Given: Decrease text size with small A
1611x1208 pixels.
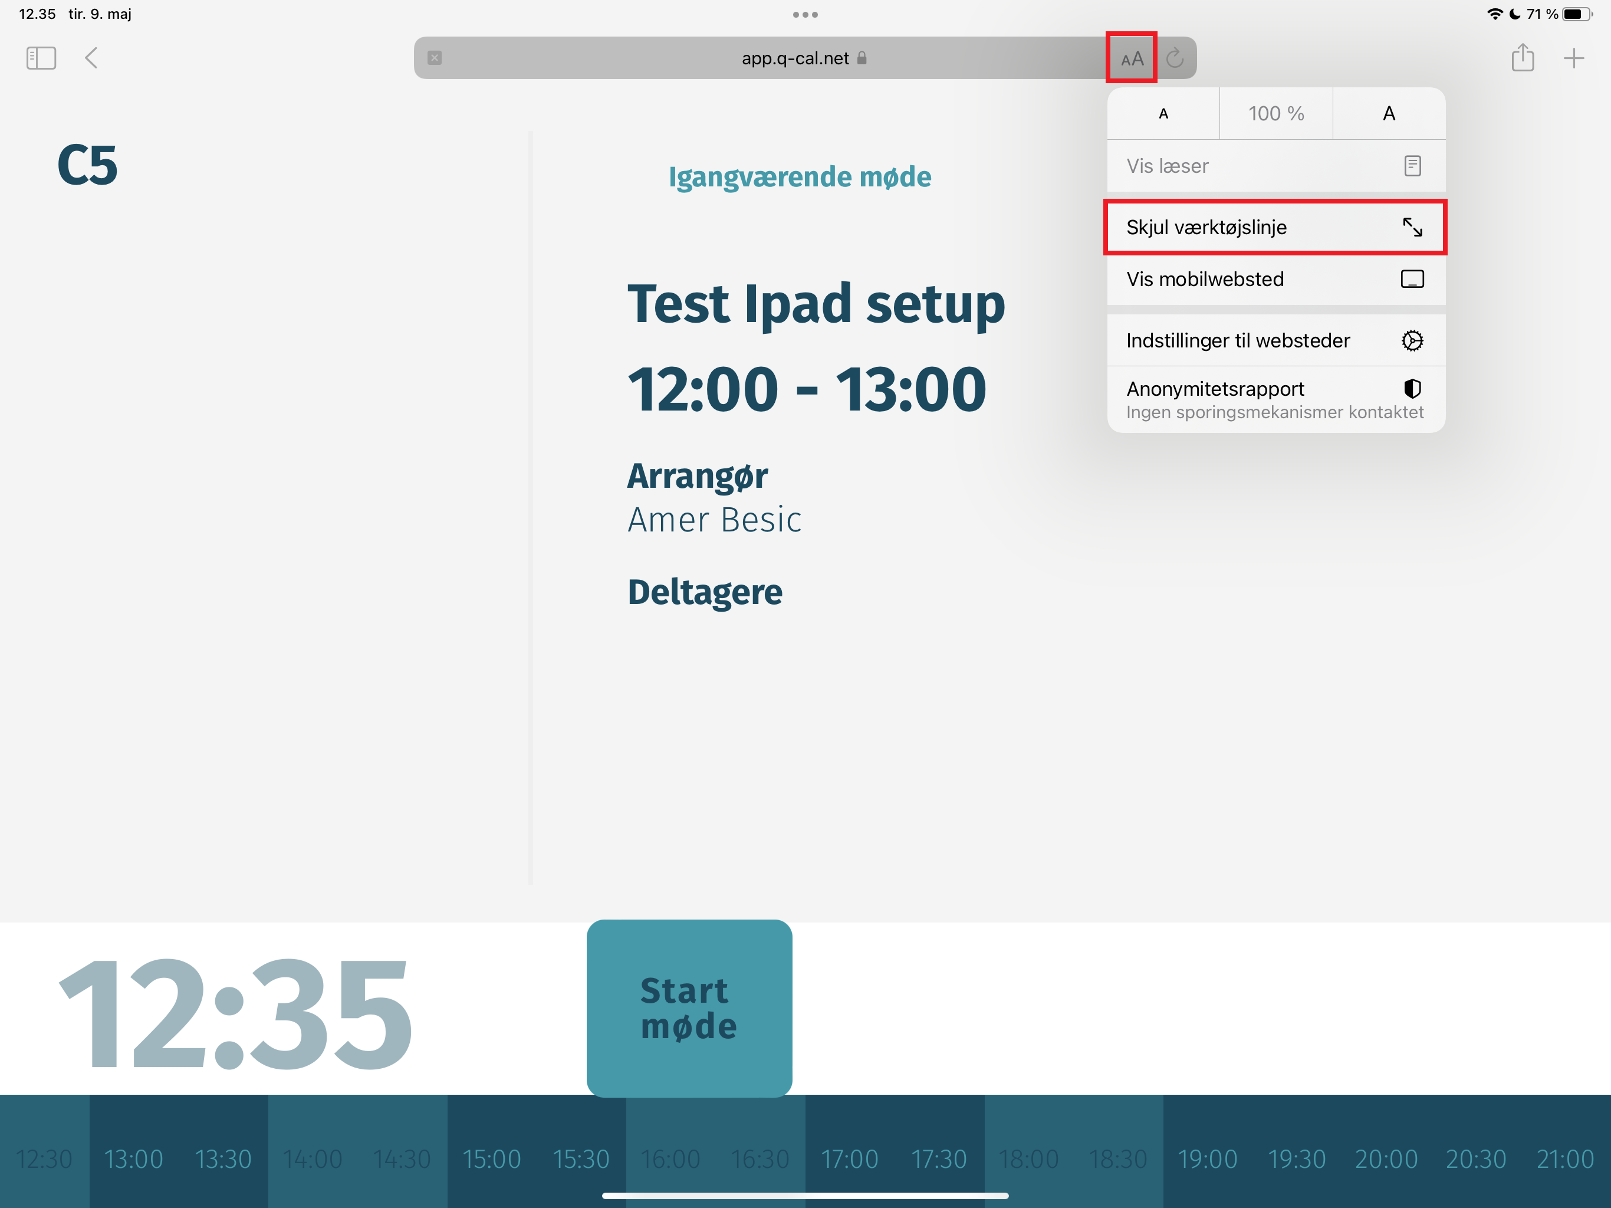Looking at the screenshot, I should 1163,114.
